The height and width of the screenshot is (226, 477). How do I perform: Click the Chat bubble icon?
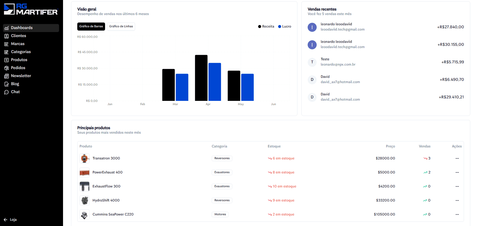pos(7,92)
